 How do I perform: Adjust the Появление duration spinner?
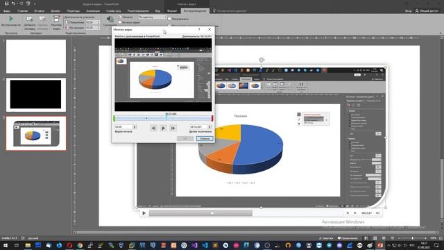tap(99, 22)
